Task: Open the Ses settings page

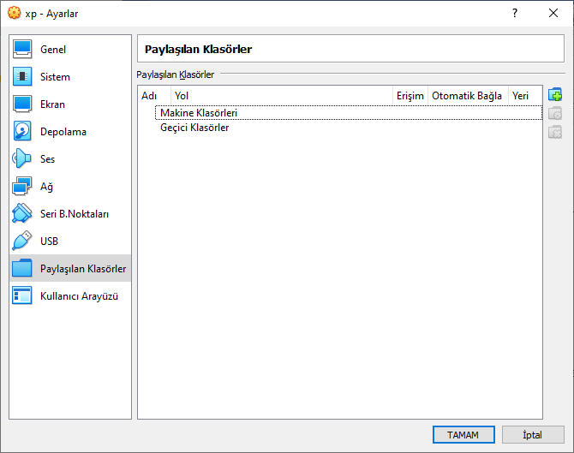Action: pos(47,159)
